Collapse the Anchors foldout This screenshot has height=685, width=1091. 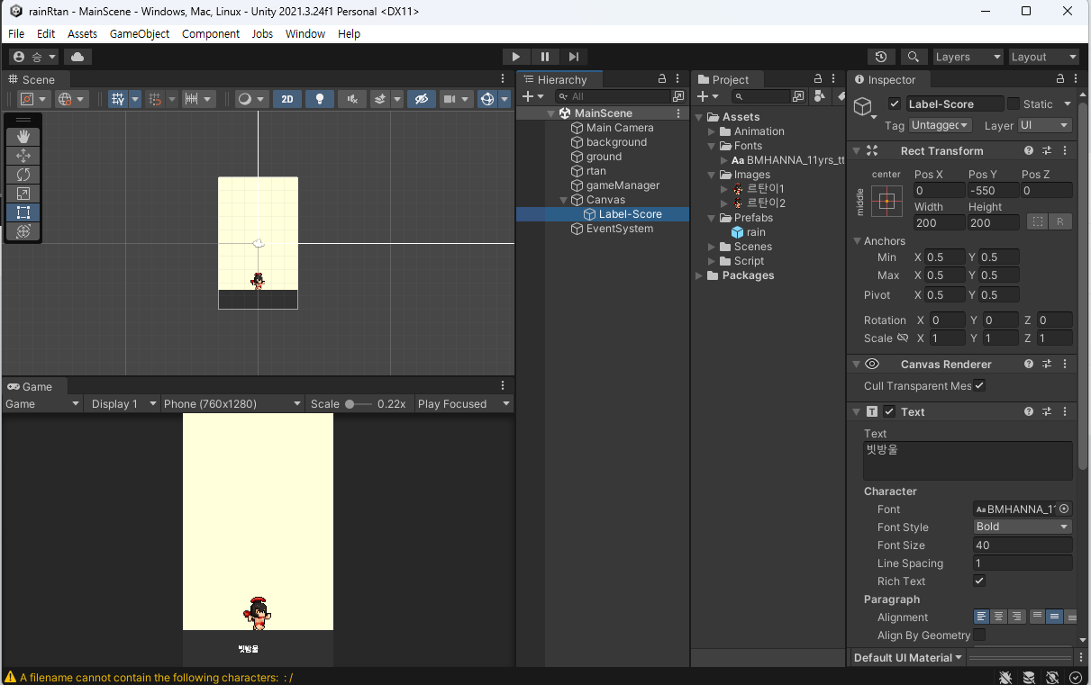[x=857, y=241]
